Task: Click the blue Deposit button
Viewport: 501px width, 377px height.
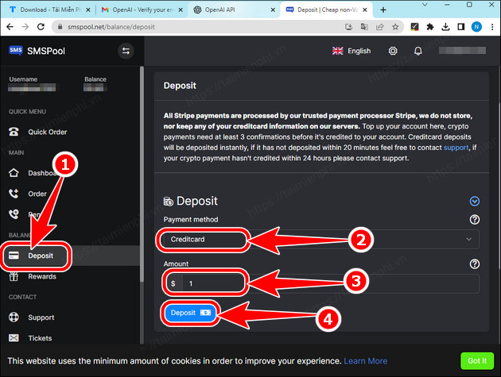Action: 188,314
